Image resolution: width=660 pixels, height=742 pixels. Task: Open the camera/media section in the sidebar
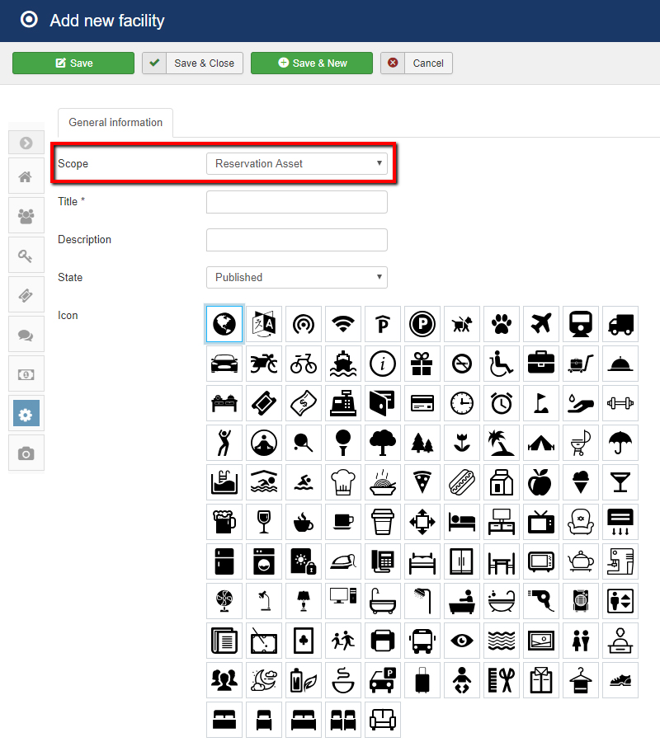tap(26, 453)
